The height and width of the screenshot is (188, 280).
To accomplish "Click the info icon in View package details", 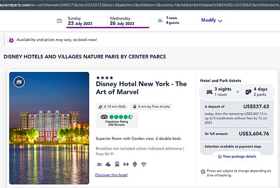I will click(x=219, y=157).
